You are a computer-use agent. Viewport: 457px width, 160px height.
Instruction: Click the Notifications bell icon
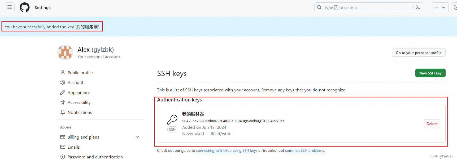click(63, 112)
